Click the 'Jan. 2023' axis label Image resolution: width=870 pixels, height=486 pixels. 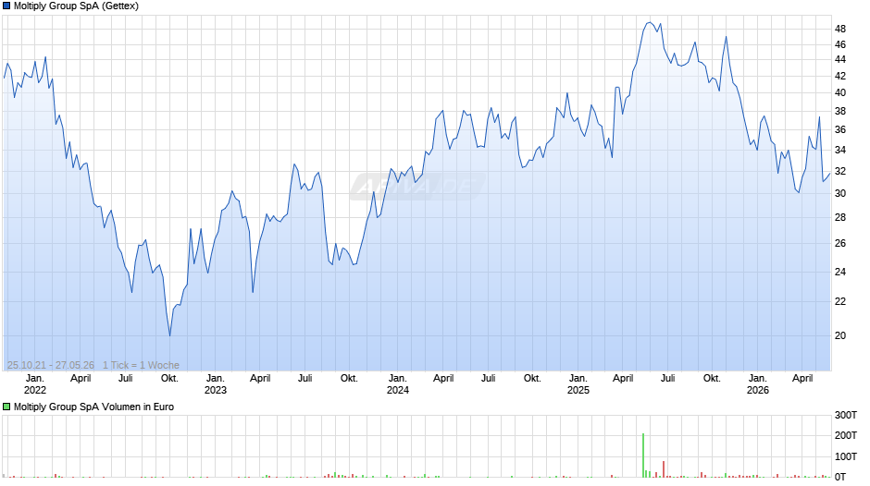[216, 384]
